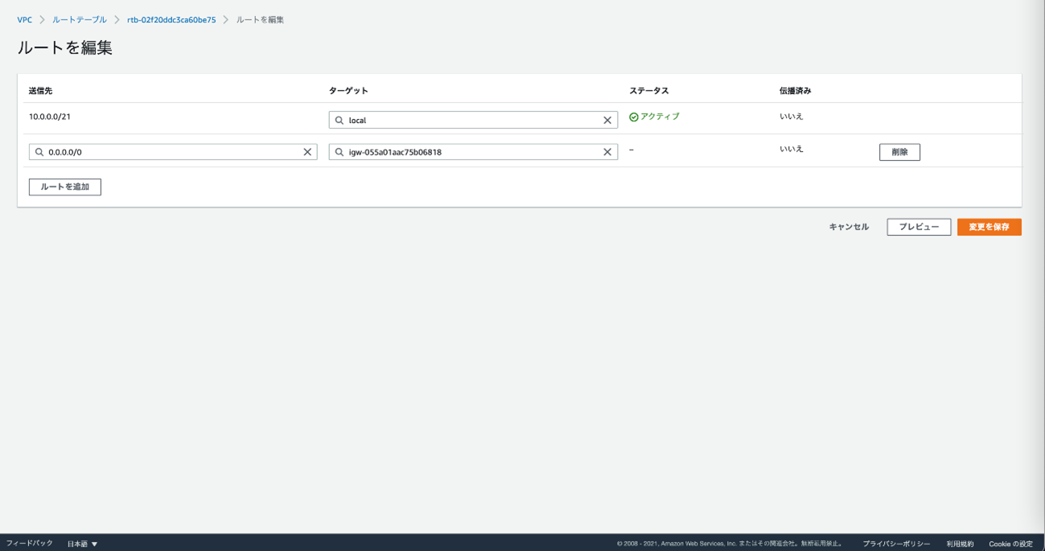Open the 日本語 language dropdown
1045x551 pixels.
pyautogui.click(x=82, y=544)
